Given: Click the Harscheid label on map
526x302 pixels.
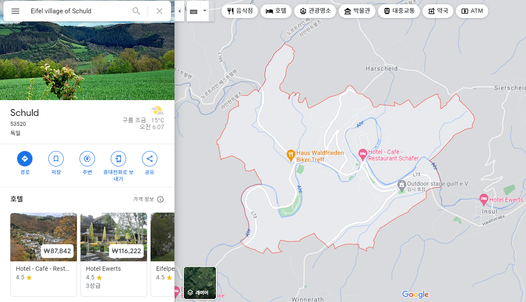Looking at the screenshot, I should (381, 68).
